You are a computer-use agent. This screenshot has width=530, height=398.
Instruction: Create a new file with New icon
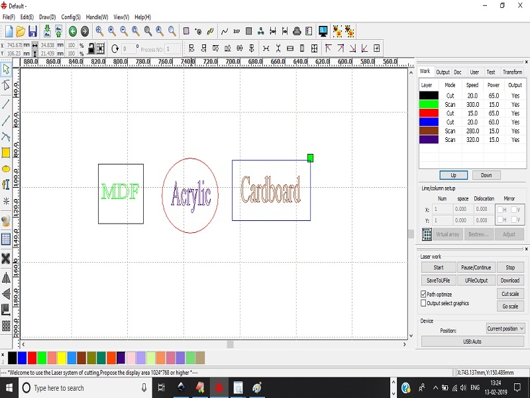point(9,31)
